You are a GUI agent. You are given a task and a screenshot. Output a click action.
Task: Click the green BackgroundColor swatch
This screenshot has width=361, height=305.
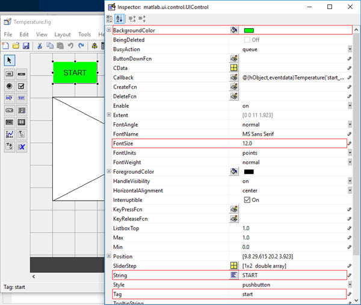coord(249,31)
